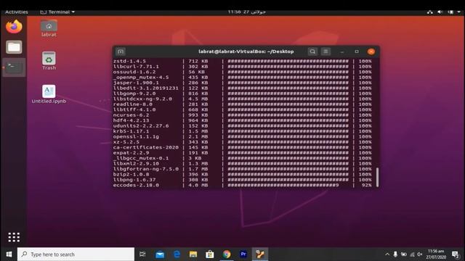Click the hdf4-4.2.13 package line
465x261 pixels.
pos(242,120)
